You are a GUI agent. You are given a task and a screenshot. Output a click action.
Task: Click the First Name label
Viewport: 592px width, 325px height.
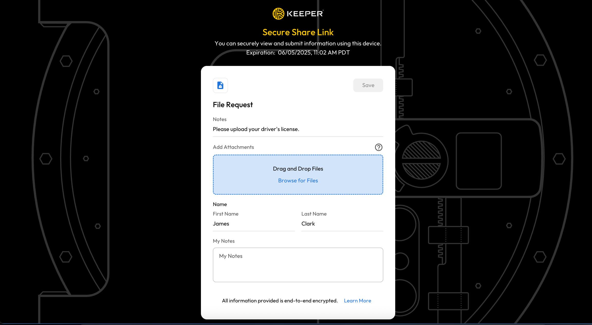(225, 214)
